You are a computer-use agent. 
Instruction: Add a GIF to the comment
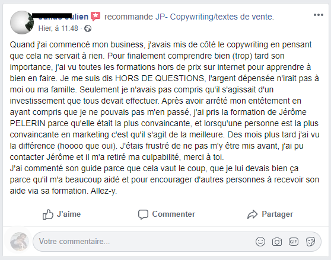(294, 242)
